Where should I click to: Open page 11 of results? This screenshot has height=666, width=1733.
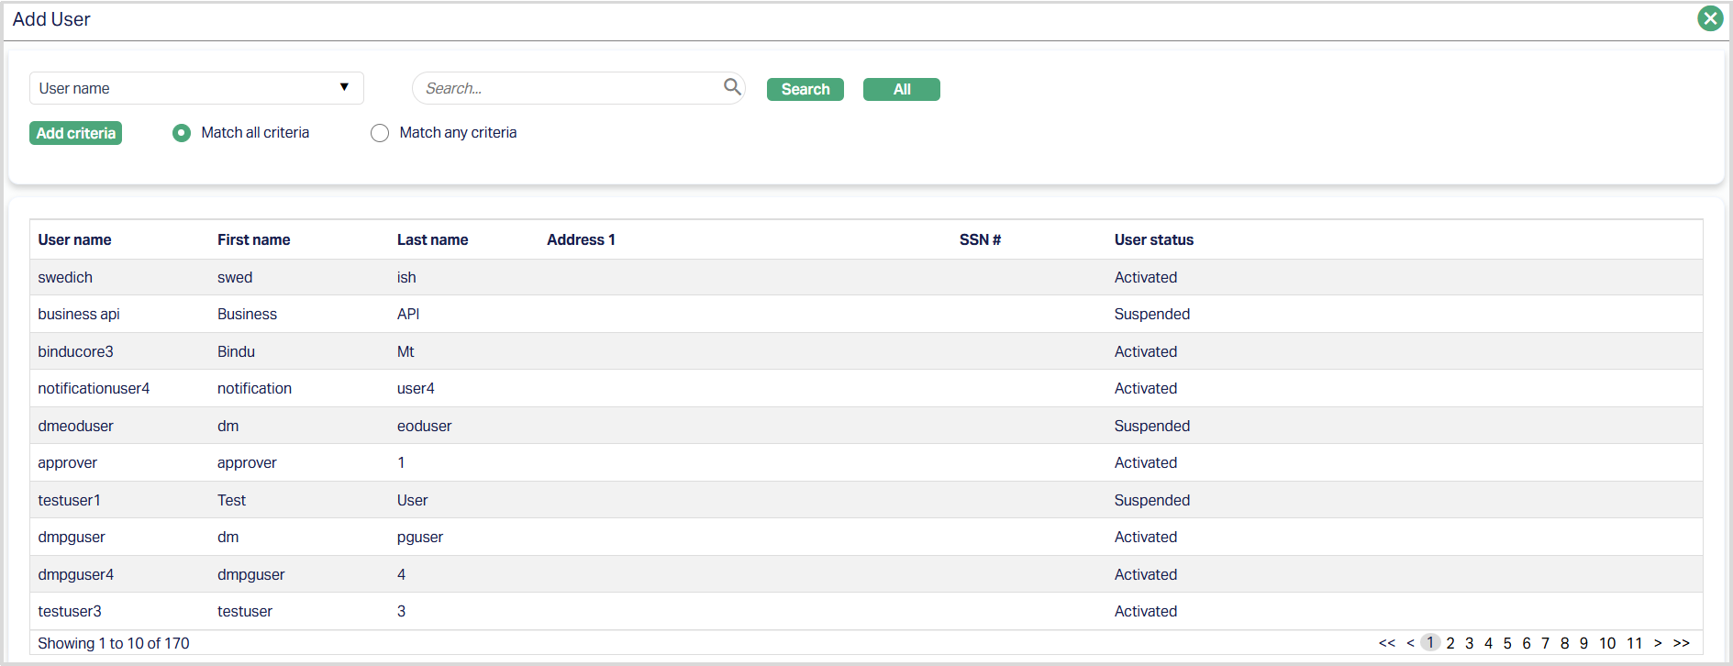[x=1634, y=643]
